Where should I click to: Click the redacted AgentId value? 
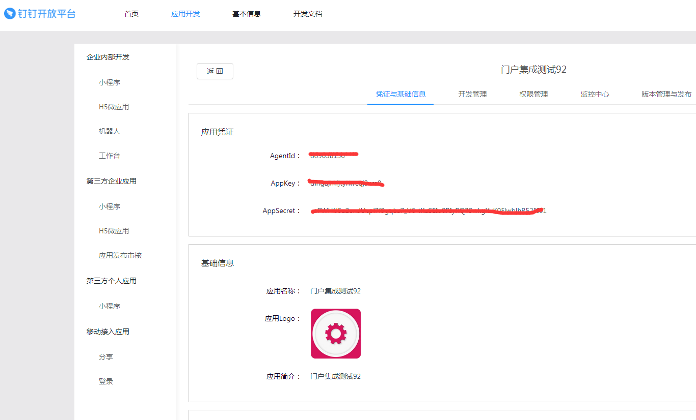[334, 155]
